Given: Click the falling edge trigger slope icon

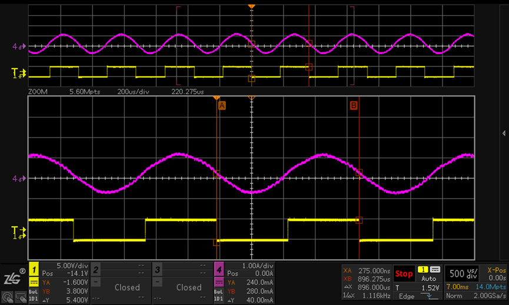Looking at the screenshot, I should tap(433, 296).
